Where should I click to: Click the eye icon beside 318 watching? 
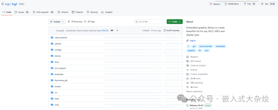188,83
